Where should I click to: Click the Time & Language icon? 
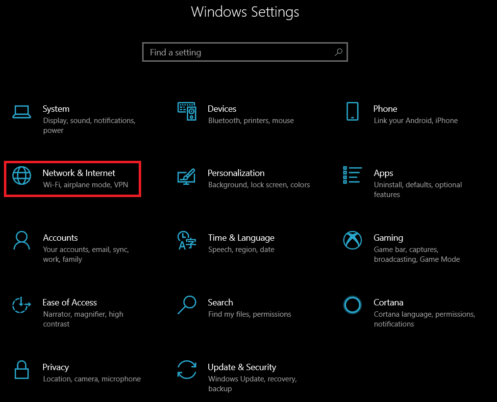point(187,240)
